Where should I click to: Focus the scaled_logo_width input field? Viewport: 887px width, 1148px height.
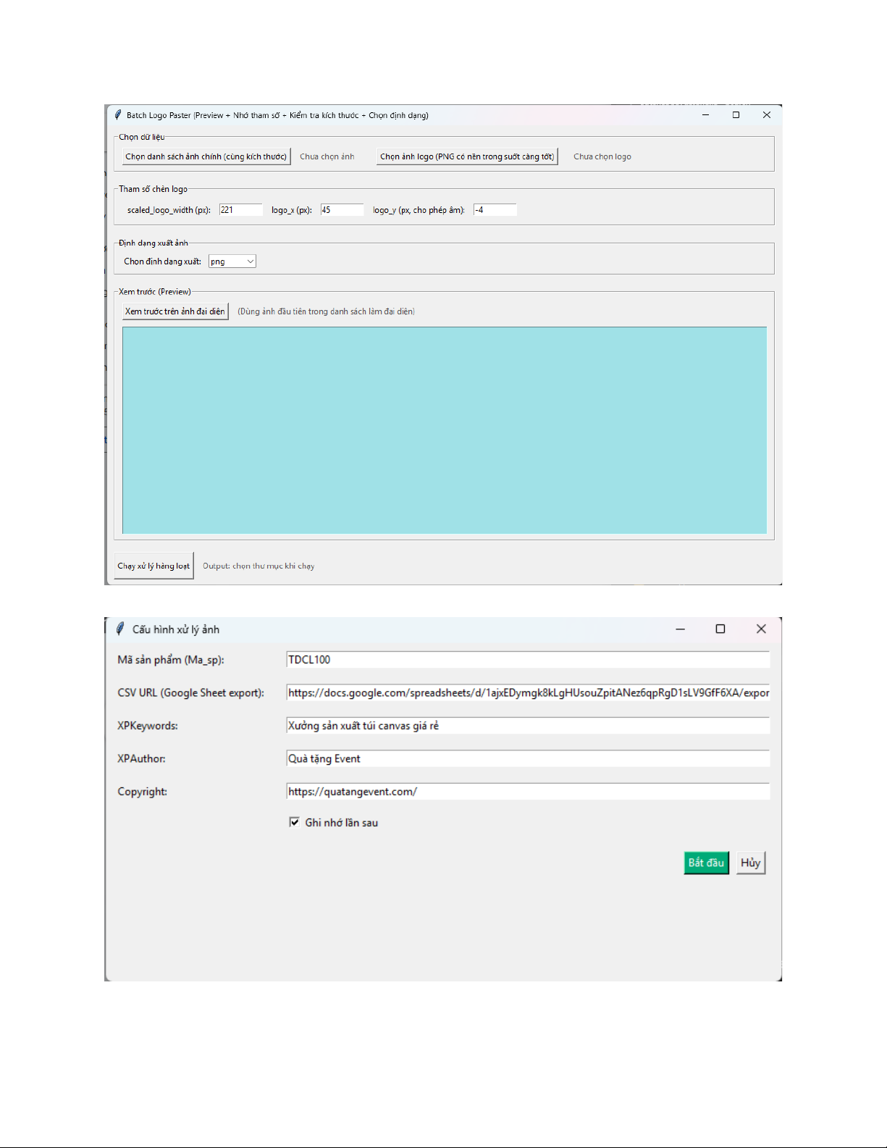tap(240, 210)
